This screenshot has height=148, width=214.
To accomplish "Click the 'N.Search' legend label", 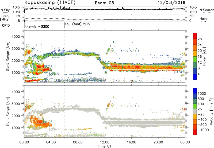I will (207, 10).
